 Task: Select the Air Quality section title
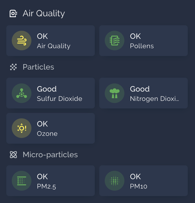[44, 14]
